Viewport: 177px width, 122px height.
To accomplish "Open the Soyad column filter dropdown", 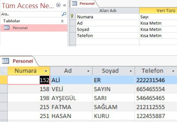I will pos(131,71).
